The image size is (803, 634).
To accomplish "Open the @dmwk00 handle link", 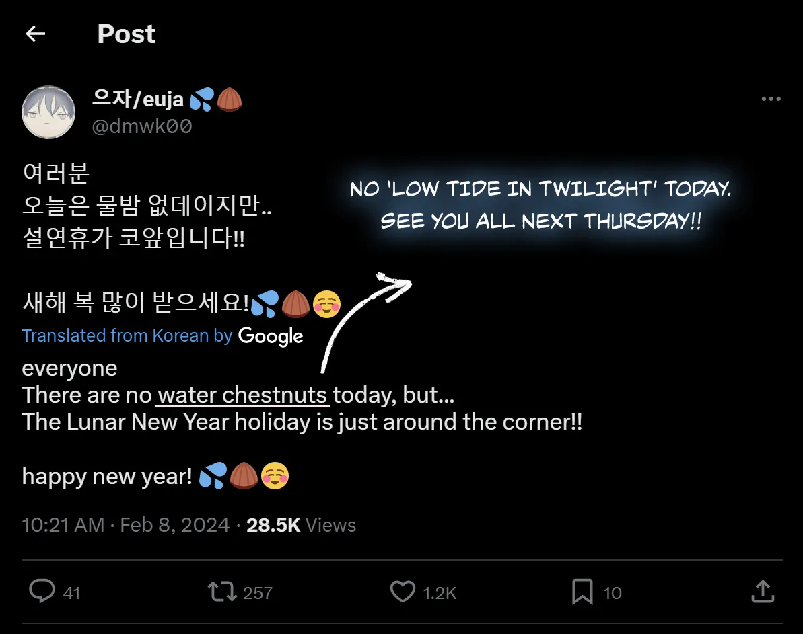I will [x=142, y=126].
